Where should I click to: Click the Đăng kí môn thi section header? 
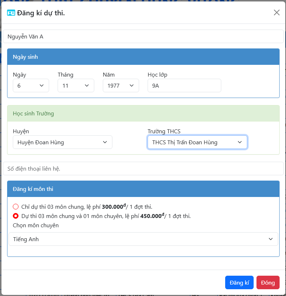pos(143,189)
